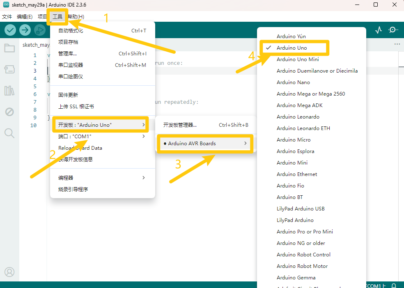Select Arduino Mini board
Image resolution: width=404 pixels, height=288 pixels.
pyautogui.click(x=311, y=162)
